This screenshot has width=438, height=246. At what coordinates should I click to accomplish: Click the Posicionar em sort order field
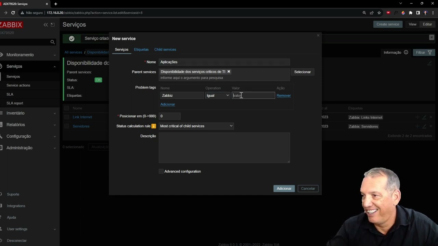tap(169, 116)
